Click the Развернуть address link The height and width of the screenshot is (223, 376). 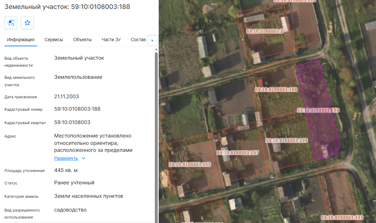point(66,159)
